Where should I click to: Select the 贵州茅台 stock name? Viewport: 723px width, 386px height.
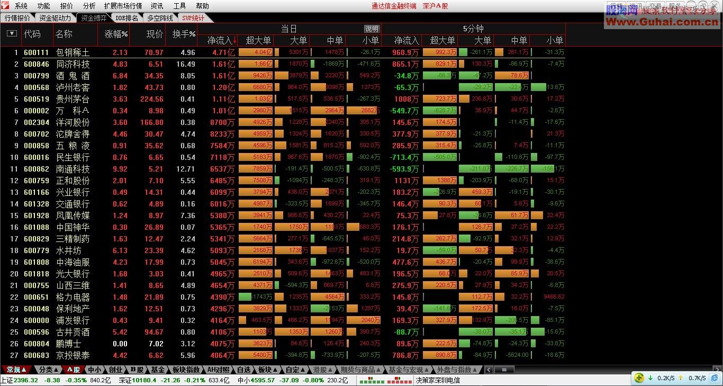(73, 99)
